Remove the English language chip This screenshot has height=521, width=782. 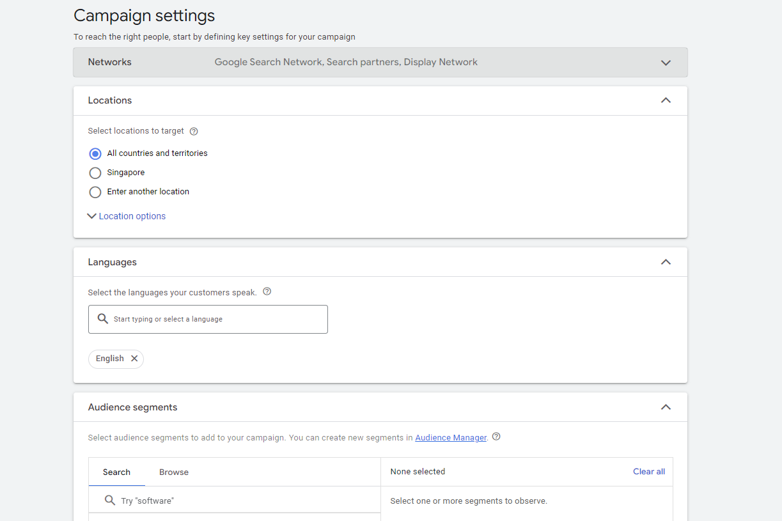pyautogui.click(x=134, y=359)
